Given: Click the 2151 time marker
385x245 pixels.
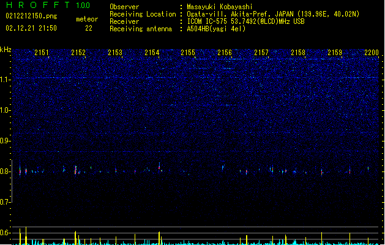Looking at the screenshot, I should coord(42,53).
